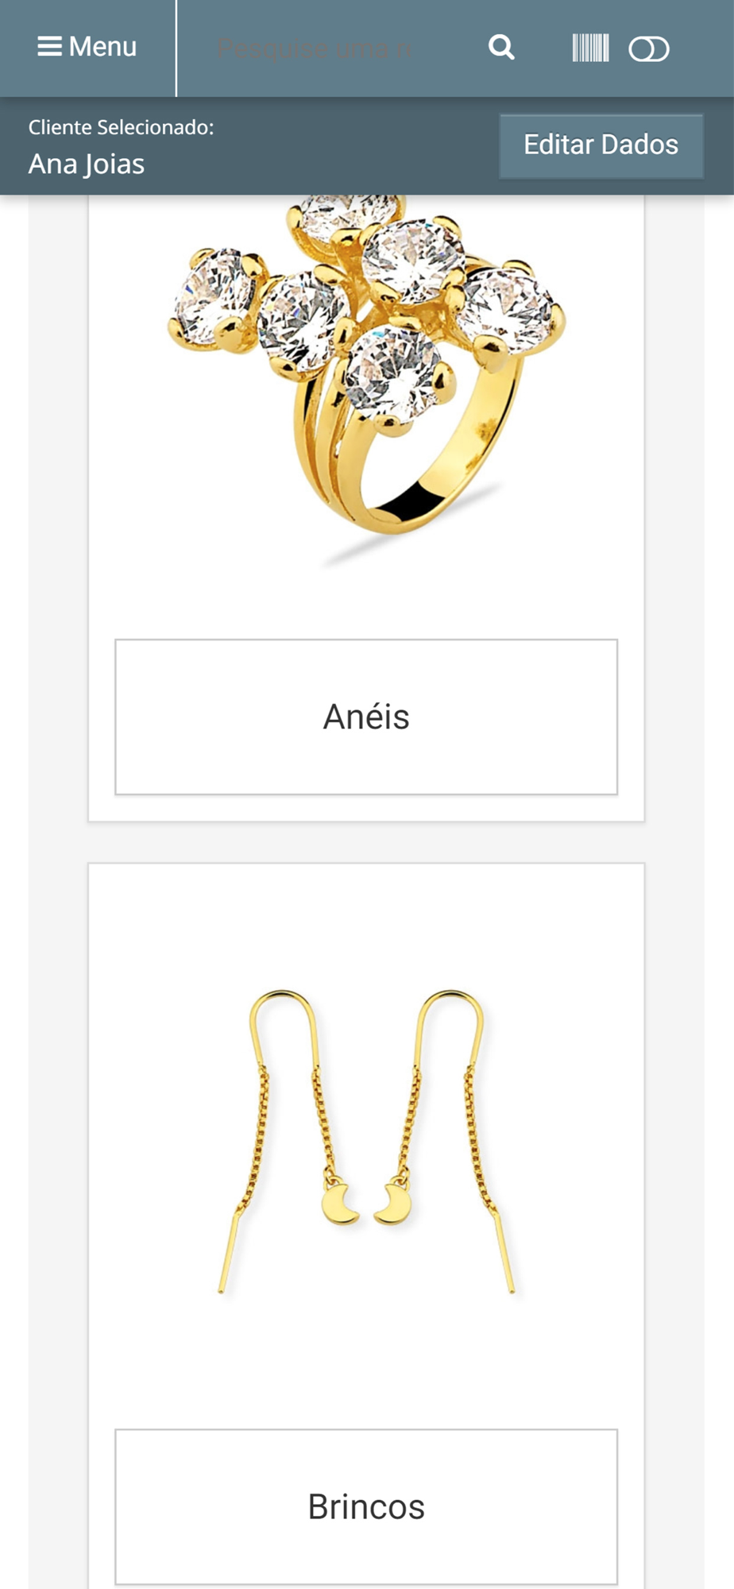This screenshot has height=1589, width=734.
Task: Click the Cliente Selecionado label
Action: 121,127
